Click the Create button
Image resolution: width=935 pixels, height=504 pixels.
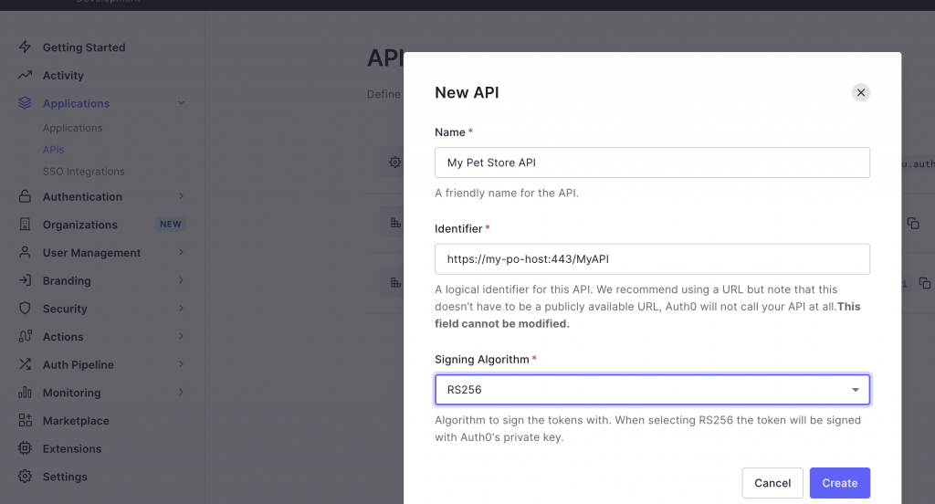840,482
